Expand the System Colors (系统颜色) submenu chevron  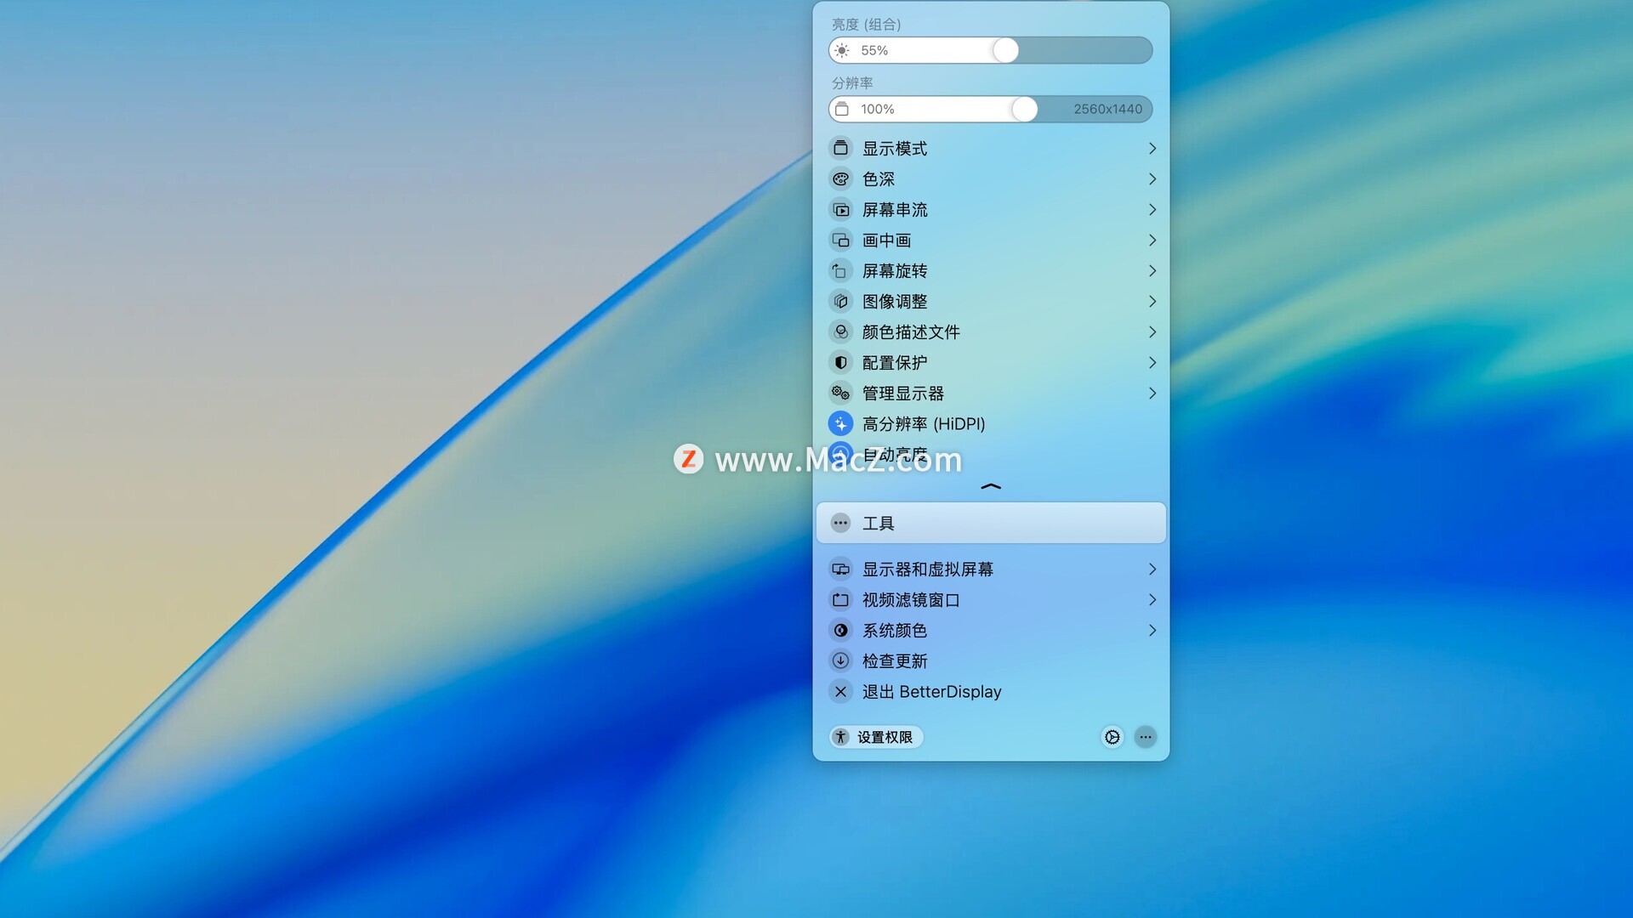1152,630
